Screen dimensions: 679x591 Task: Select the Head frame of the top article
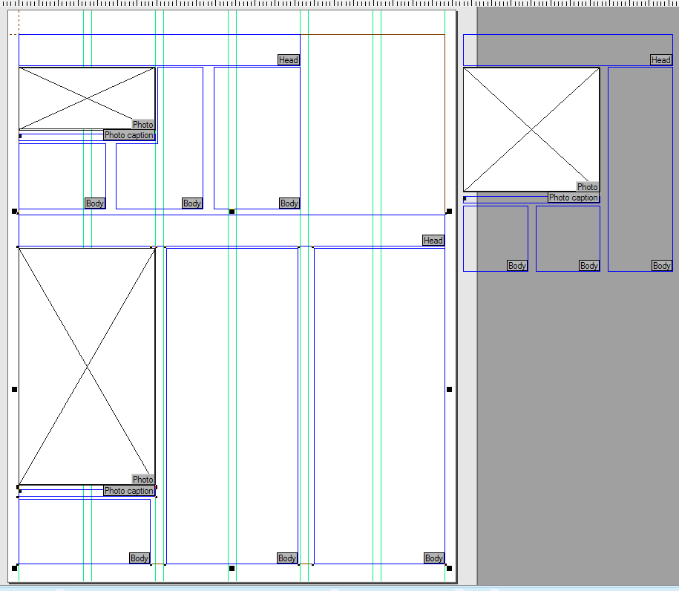click(x=160, y=50)
